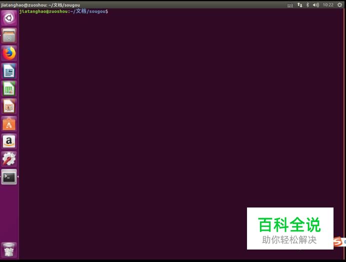Image resolution: width=346 pixels, height=262 pixels.
Task: Focus the Terminal launcher icon
Action: (x=9, y=177)
